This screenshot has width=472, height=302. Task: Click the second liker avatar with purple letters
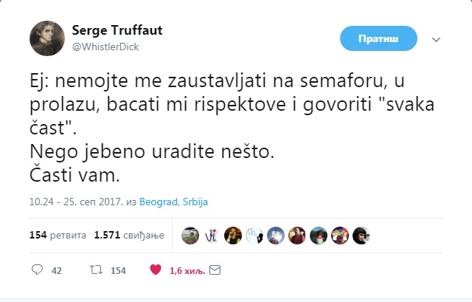[x=212, y=236]
